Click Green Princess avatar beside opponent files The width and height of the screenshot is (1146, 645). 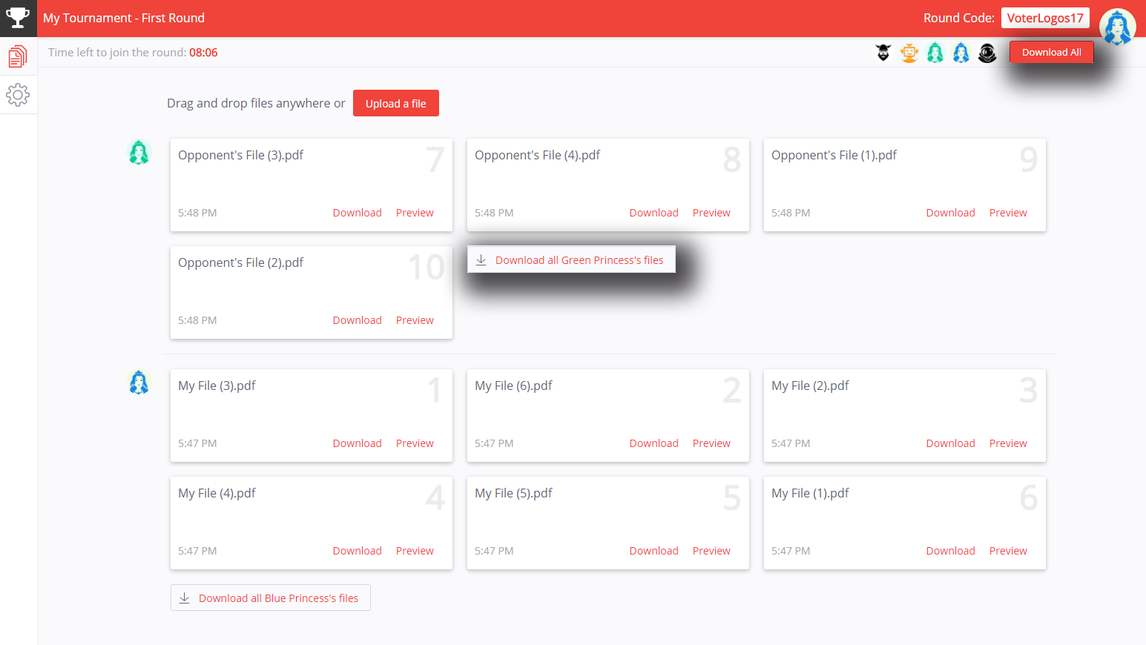tap(139, 153)
